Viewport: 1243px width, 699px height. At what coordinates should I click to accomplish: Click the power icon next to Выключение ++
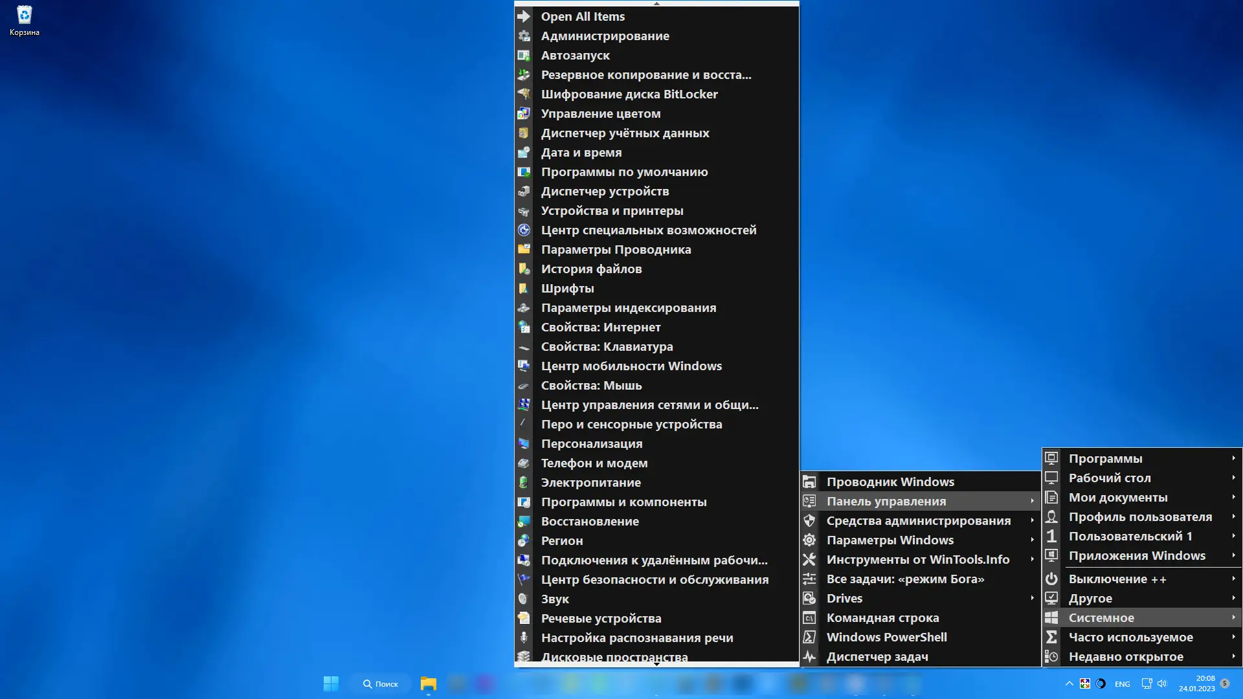1051,579
